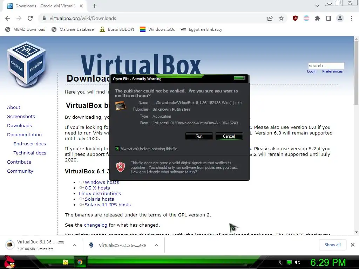The height and width of the screenshot is (269, 359).
Task: Click the VirtualBox cube logo
Action: pos(27,64)
